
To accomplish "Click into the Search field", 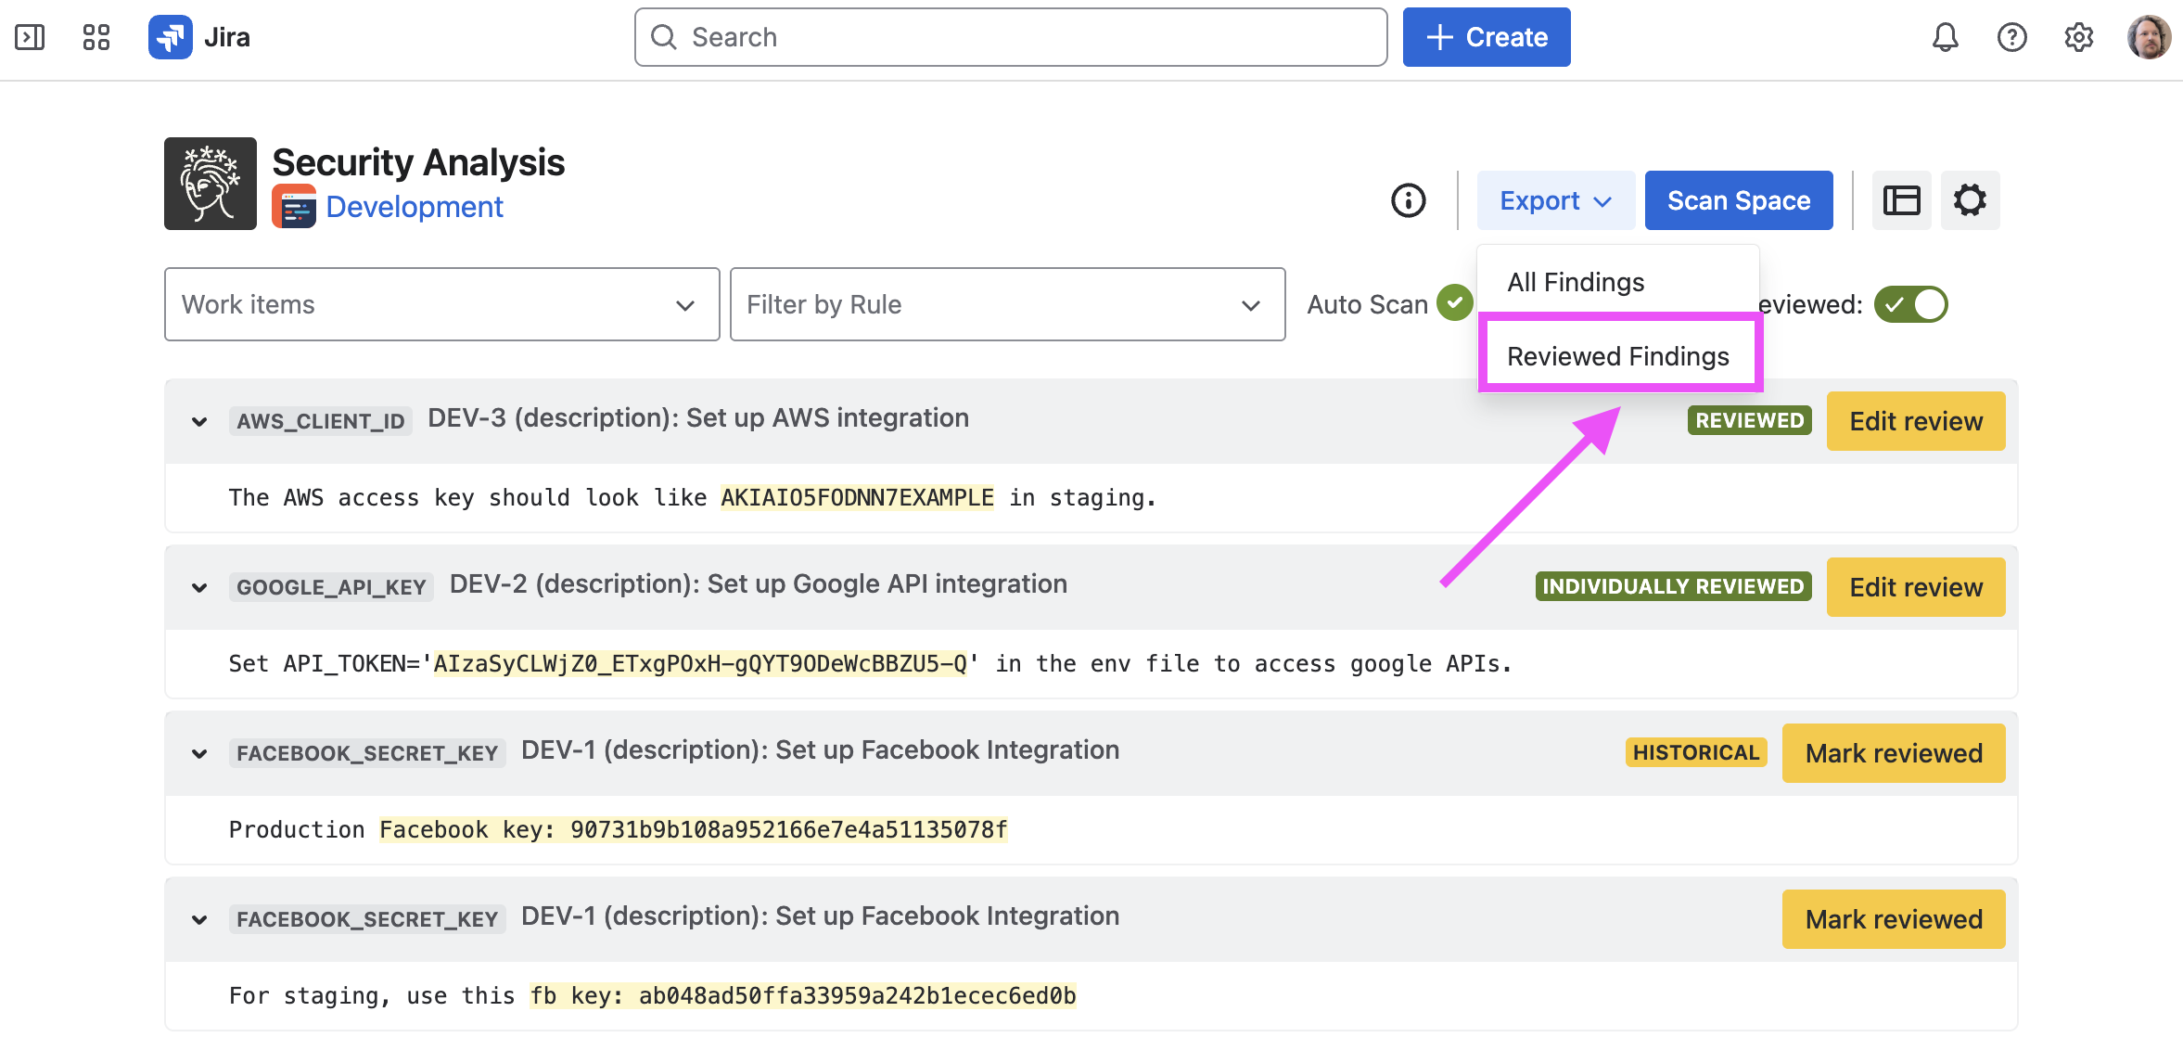I will 1011,37.
